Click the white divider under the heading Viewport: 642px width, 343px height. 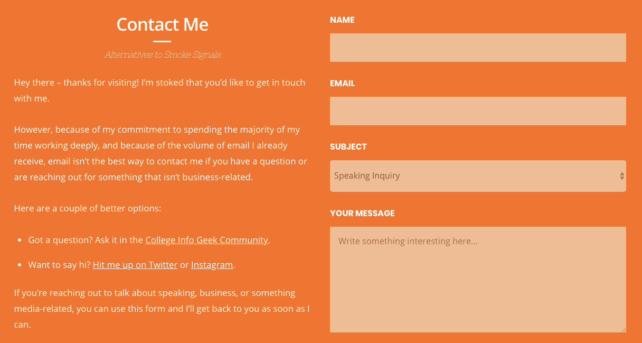pyautogui.click(x=162, y=41)
